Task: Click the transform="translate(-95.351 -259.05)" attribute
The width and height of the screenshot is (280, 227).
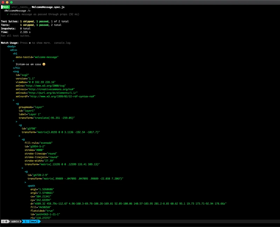Action: (47, 118)
